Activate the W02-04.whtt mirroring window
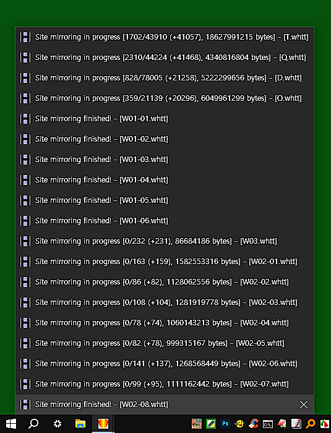Image resolution: width=331 pixels, height=433 pixels. (x=165, y=323)
